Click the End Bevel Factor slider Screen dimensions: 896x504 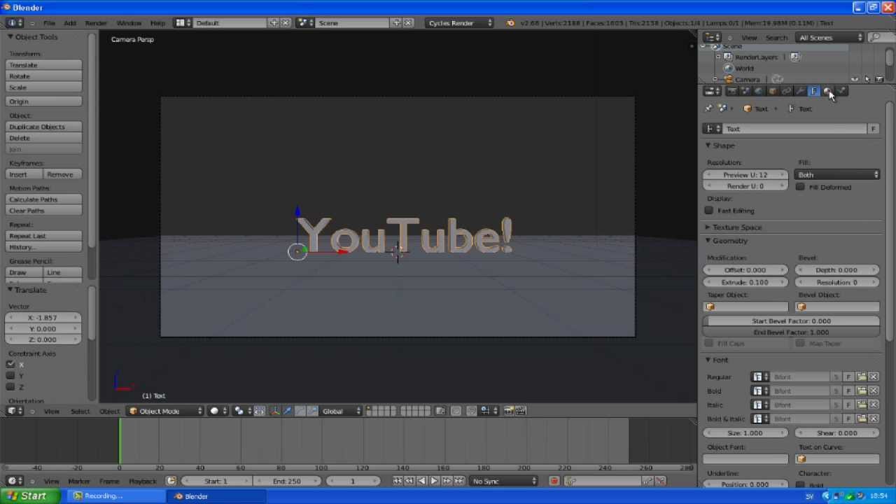791,332
